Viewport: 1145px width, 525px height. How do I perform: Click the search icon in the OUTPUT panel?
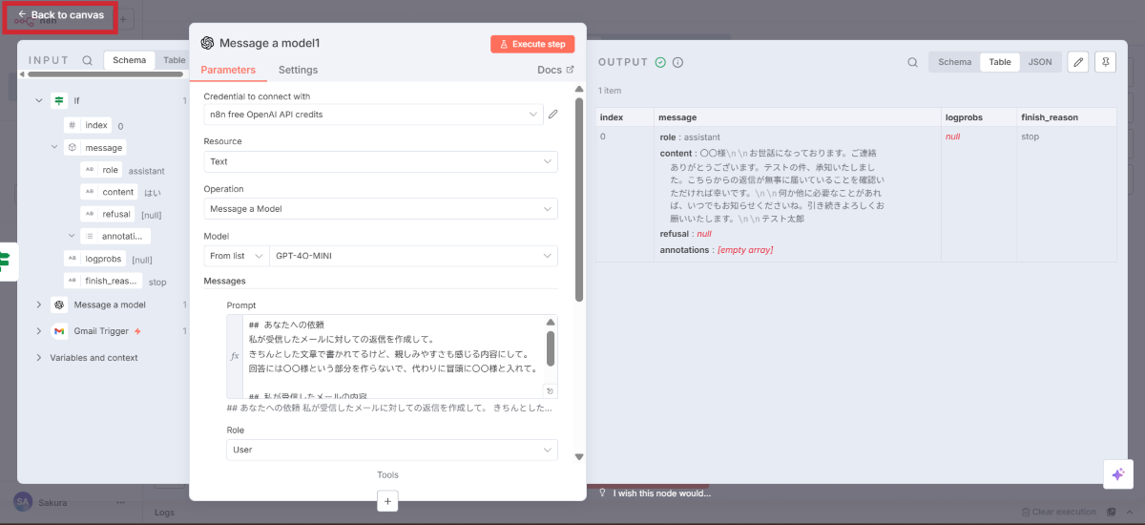(x=913, y=62)
